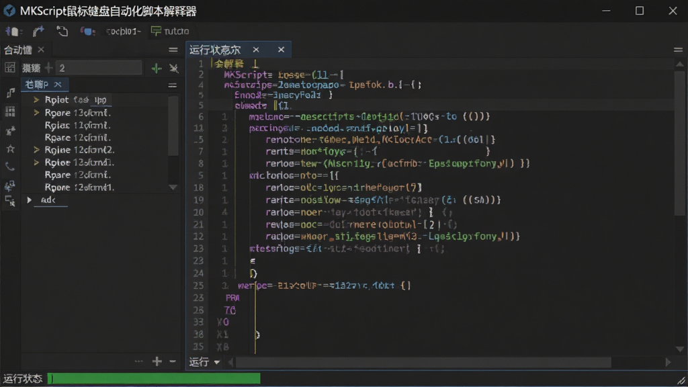688x387 pixels.
Task: Click the editor horizontal scrollbar thumb
Action: point(423,362)
